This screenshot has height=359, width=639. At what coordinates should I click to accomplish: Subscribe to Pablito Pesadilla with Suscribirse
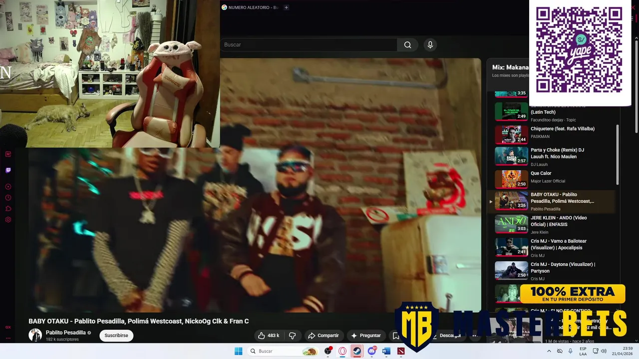point(116,336)
